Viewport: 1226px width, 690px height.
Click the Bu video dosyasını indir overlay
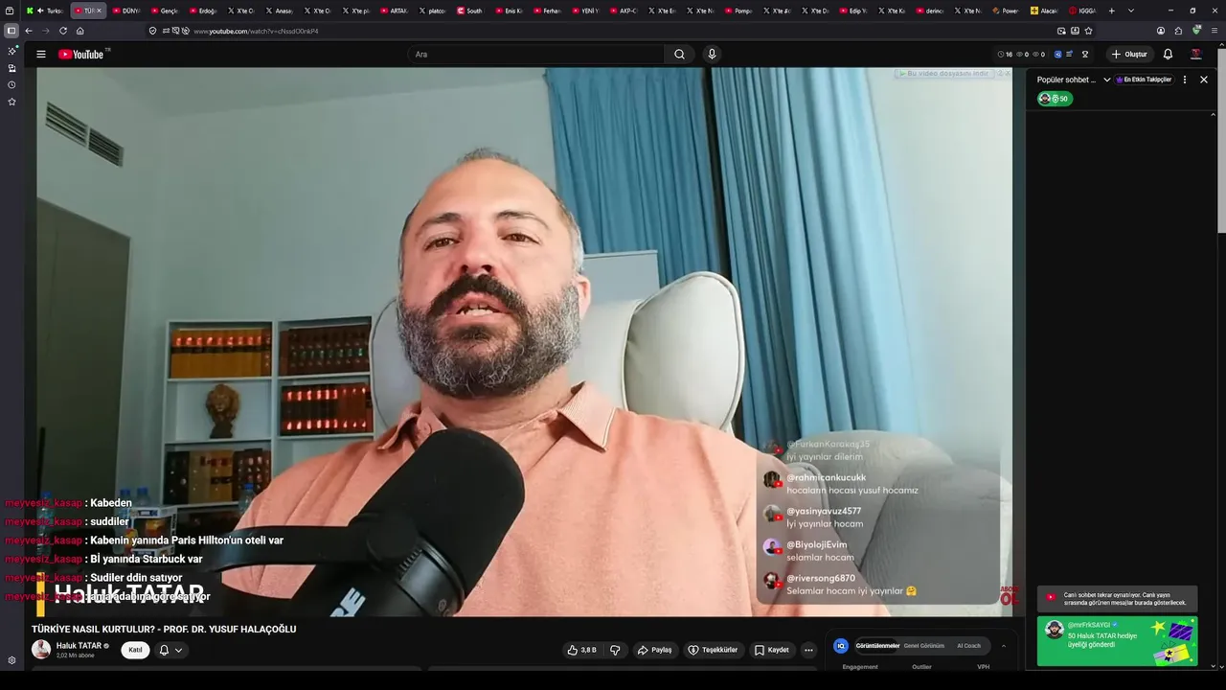(x=946, y=73)
